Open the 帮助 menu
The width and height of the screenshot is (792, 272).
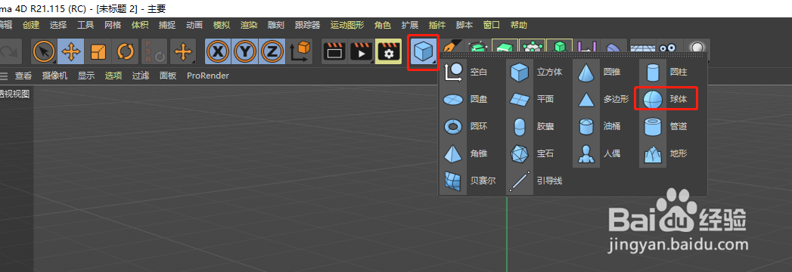click(519, 25)
